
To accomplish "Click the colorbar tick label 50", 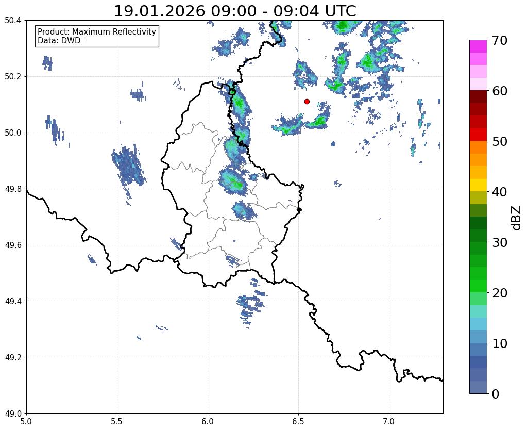I will (x=499, y=141).
